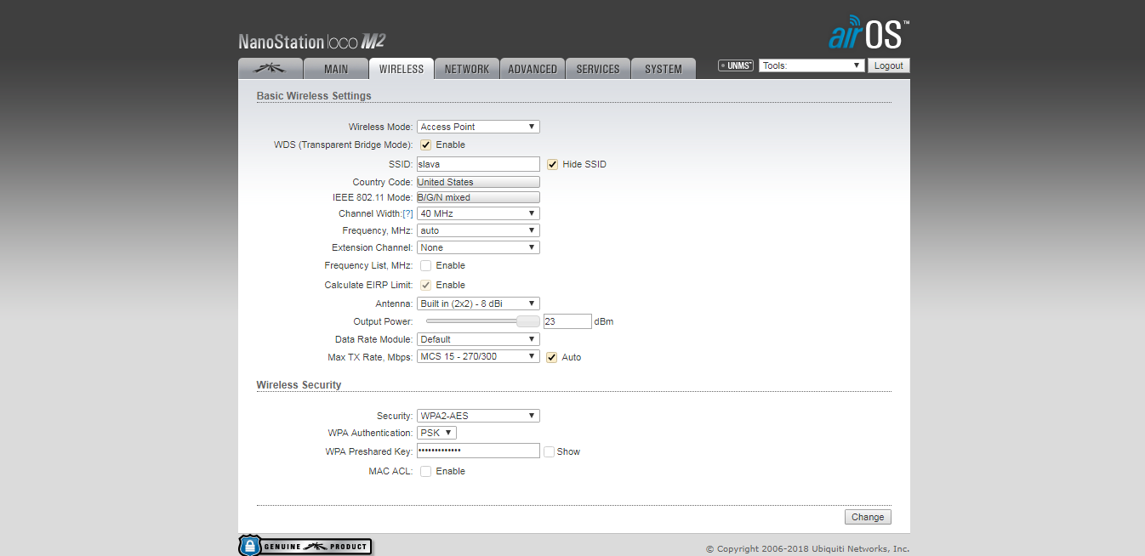The height and width of the screenshot is (556, 1145).
Task: Click the Ubiquiti copyright text
Action: point(808,549)
